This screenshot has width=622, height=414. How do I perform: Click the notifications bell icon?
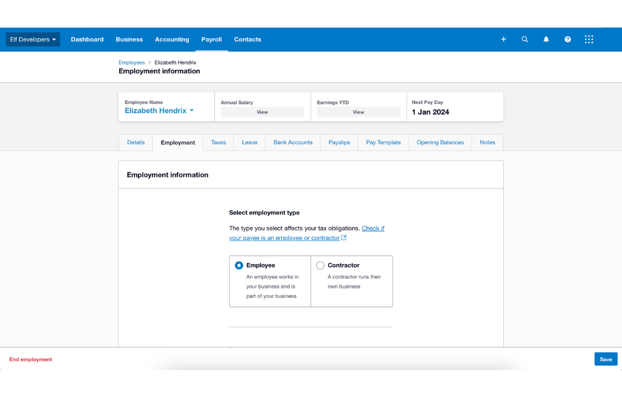pos(546,39)
